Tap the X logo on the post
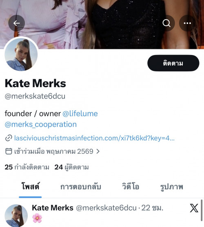This screenshot has height=227, width=204. point(194,208)
